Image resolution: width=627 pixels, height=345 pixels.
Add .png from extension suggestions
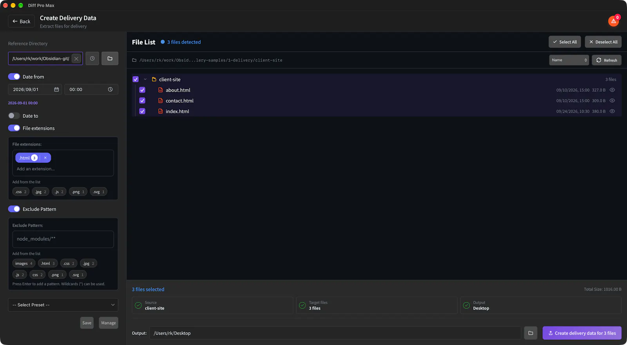78,192
